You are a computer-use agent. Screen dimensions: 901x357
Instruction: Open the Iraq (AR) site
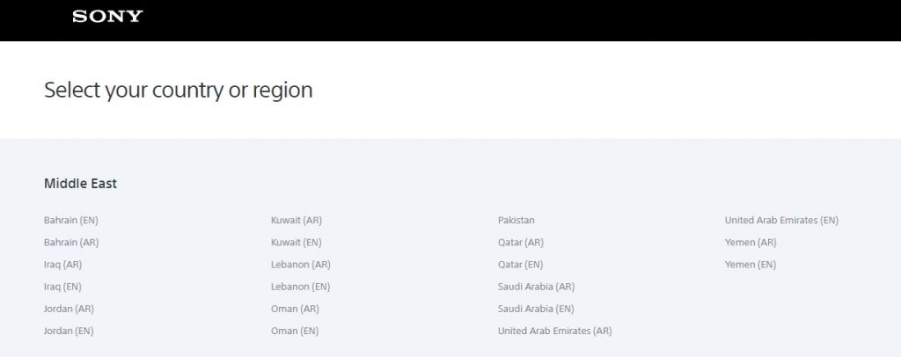pos(62,265)
